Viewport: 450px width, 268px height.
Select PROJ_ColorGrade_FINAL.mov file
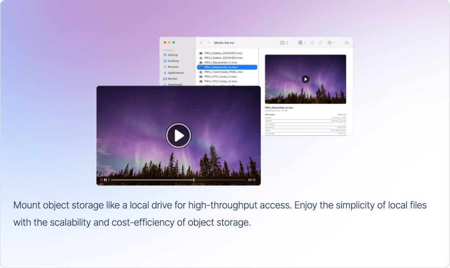(x=223, y=72)
